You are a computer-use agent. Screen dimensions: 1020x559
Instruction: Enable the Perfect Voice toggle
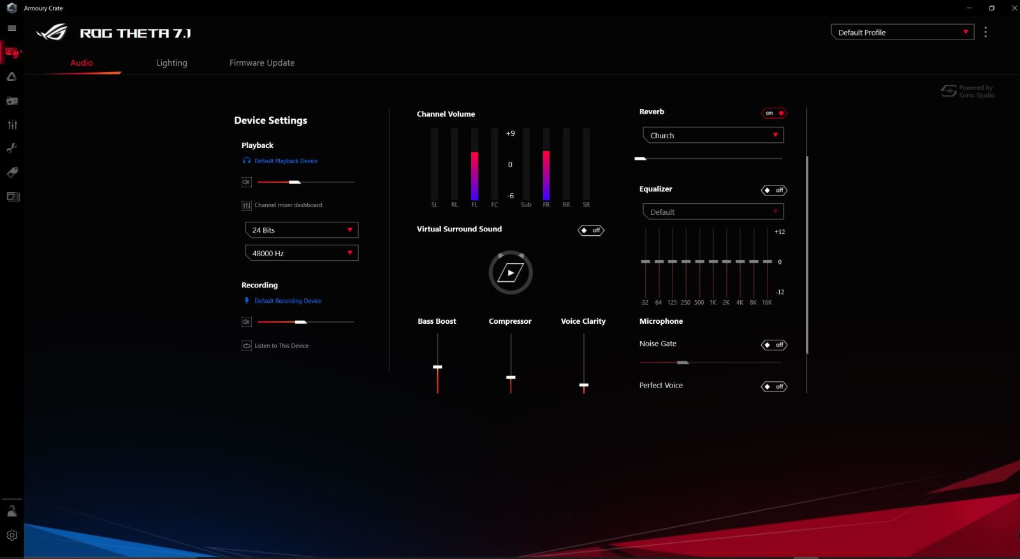(x=774, y=387)
